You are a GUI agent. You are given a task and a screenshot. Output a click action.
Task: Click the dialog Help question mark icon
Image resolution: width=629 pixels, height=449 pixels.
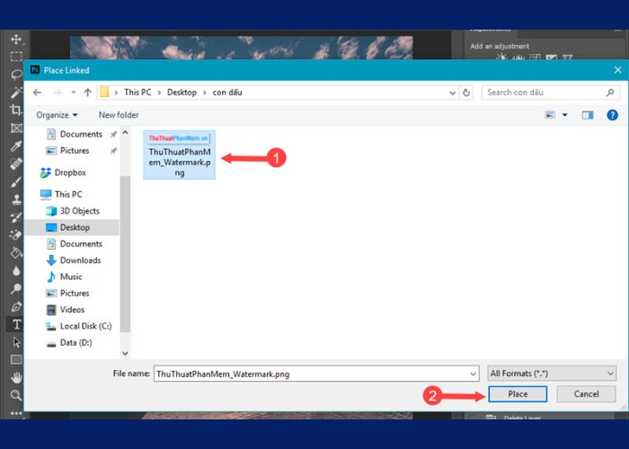pyautogui.click(x=612, y=115)
